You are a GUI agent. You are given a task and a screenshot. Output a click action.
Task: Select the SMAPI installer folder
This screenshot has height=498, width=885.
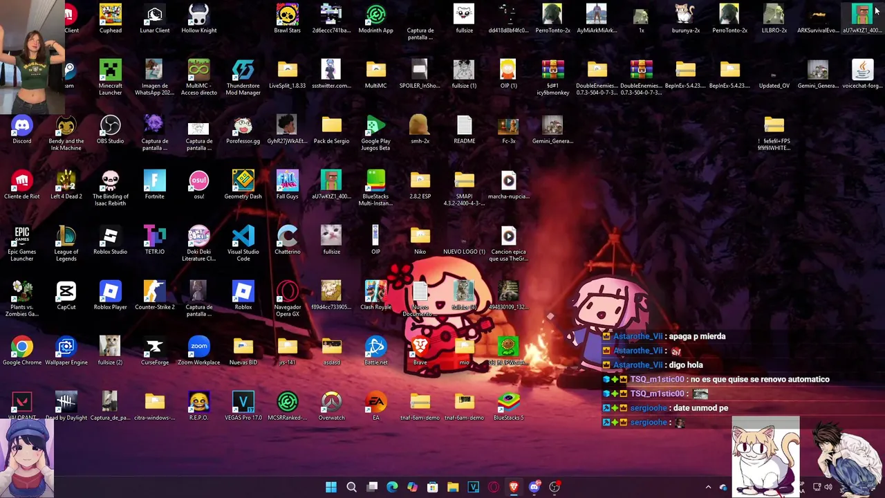(x=465, y=188)
